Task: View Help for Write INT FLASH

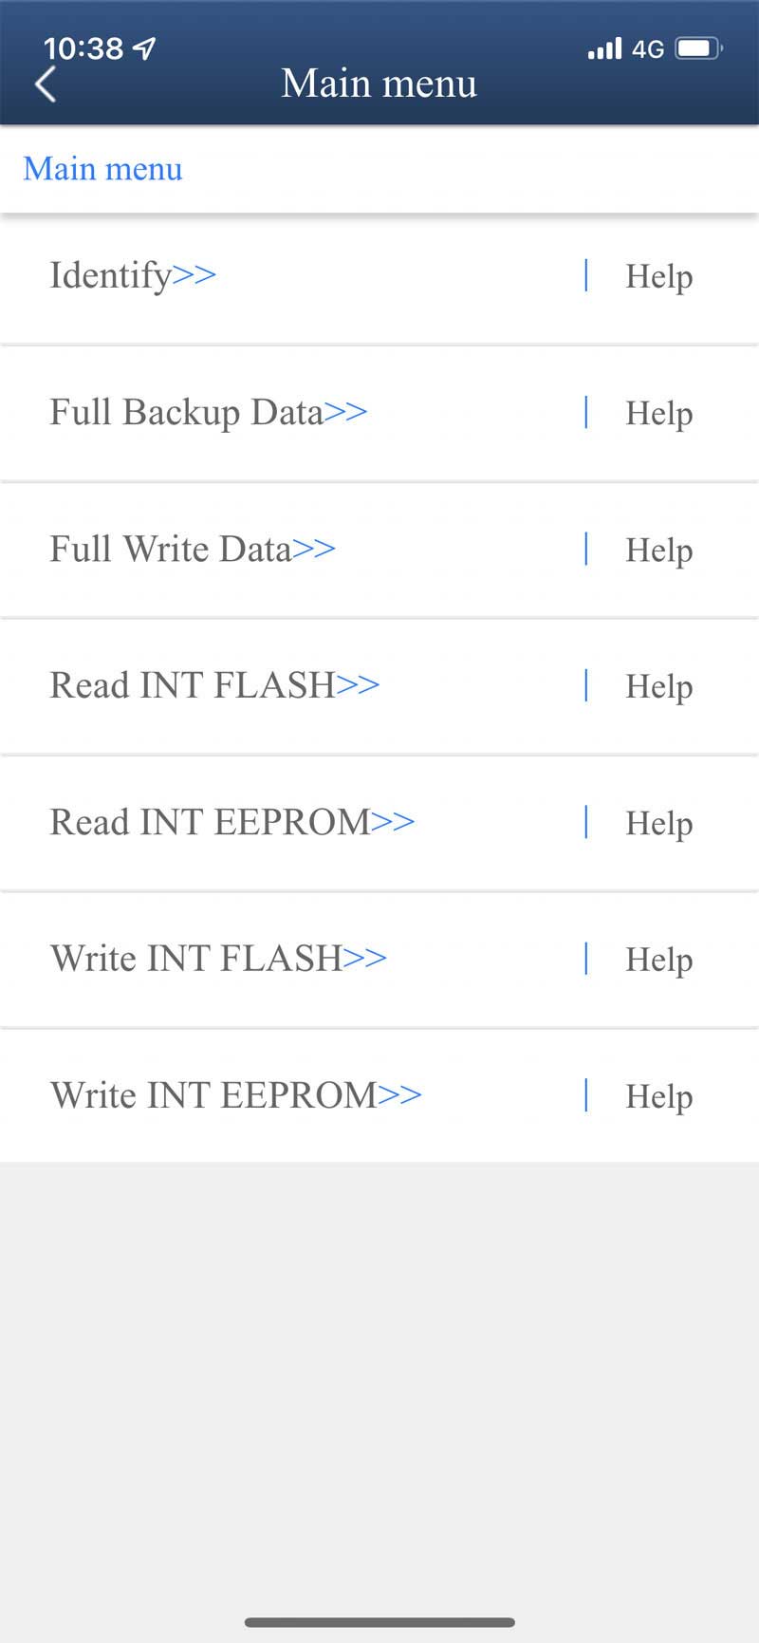Action: click(x=658, y=960)
